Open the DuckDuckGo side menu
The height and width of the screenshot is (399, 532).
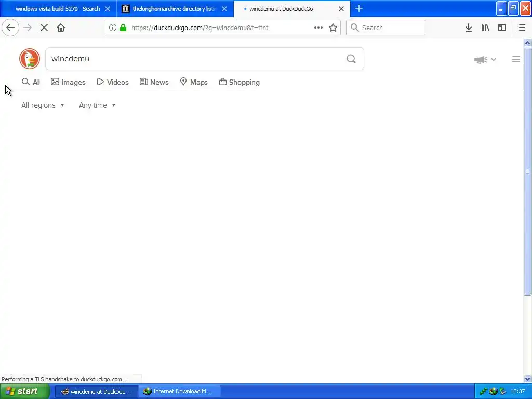click(516, 59)
